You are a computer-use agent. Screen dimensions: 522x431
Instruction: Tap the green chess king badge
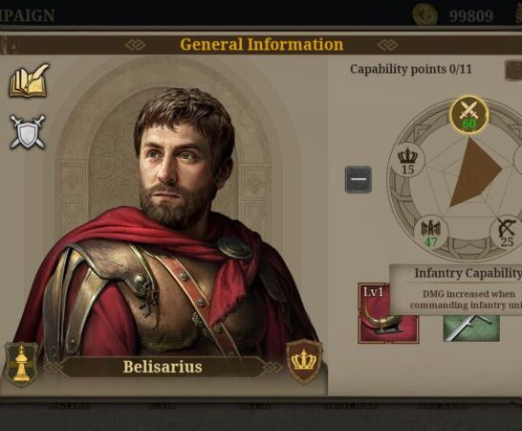(x=21, y=364)
